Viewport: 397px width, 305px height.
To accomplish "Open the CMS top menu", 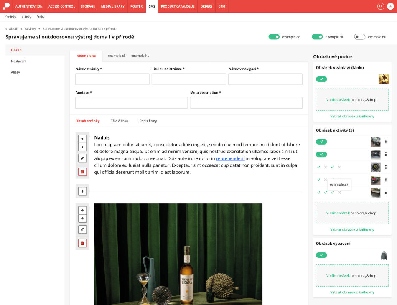I will click(152, 6).
